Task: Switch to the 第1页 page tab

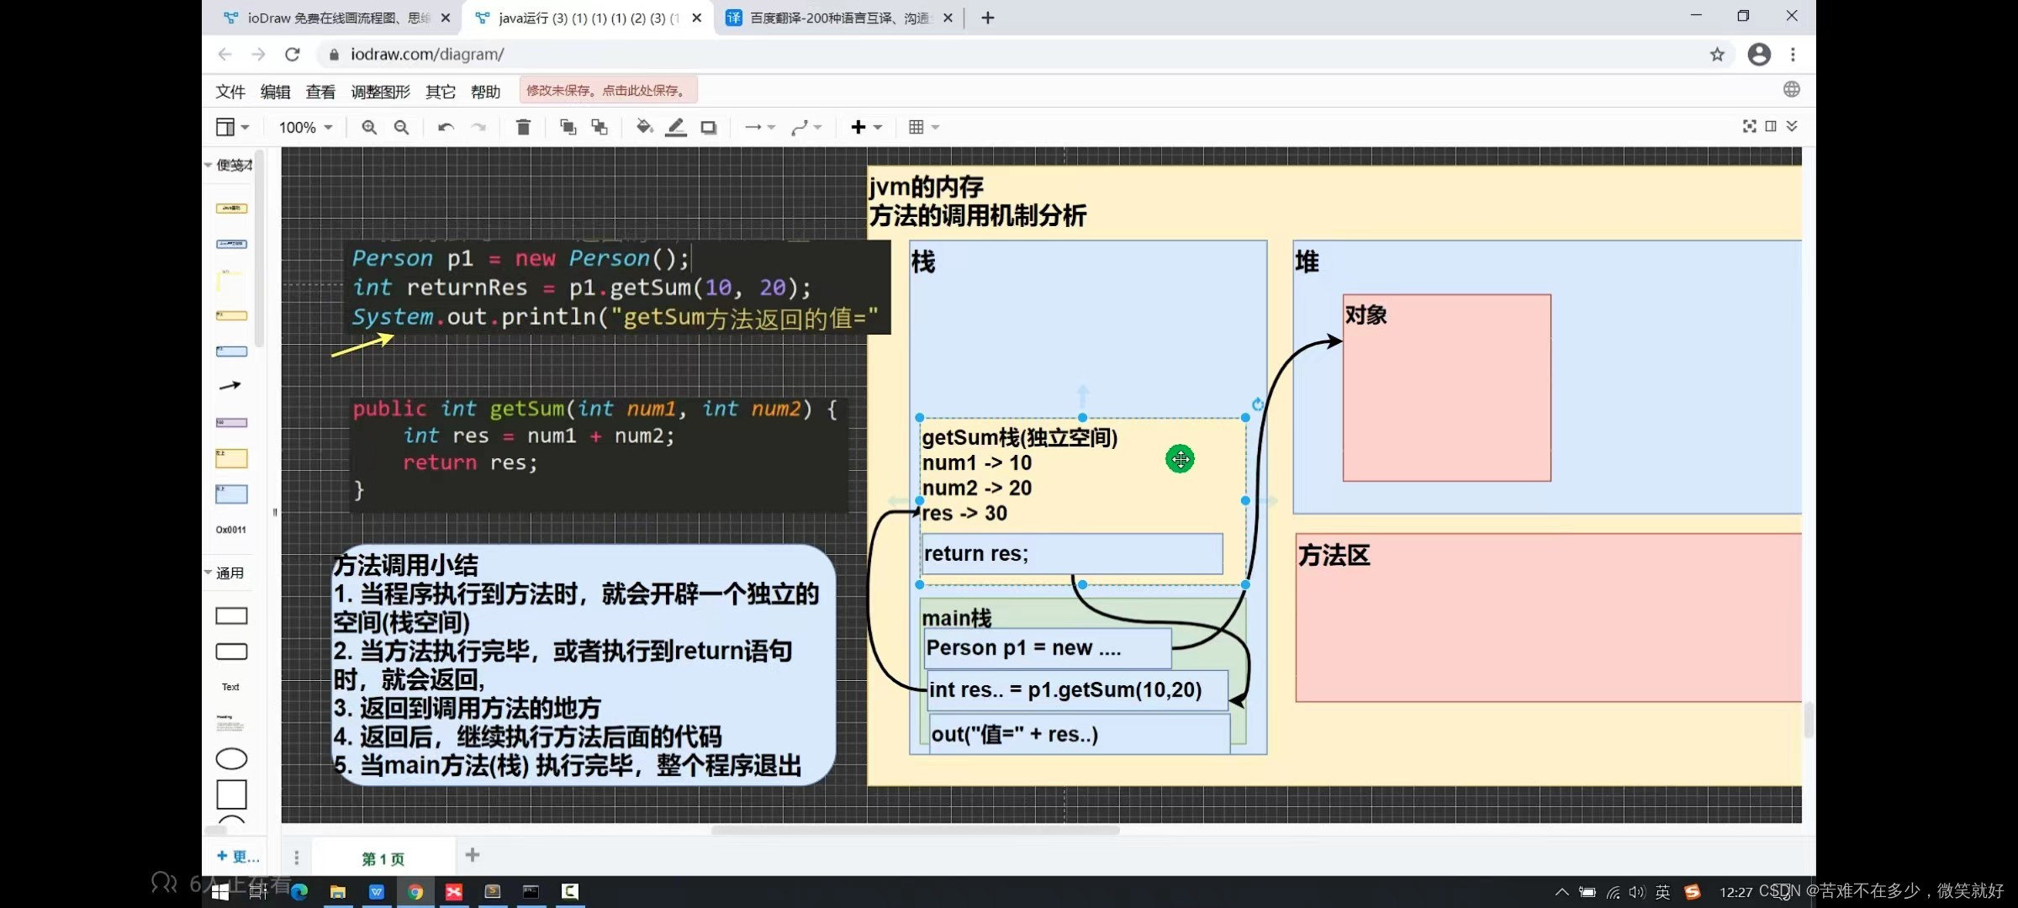Action: 383,858
